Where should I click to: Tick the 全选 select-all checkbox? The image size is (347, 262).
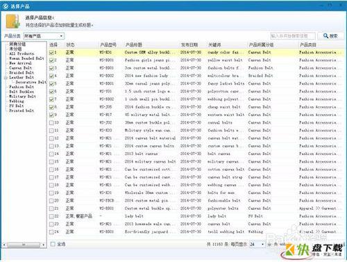pos(53,244)
